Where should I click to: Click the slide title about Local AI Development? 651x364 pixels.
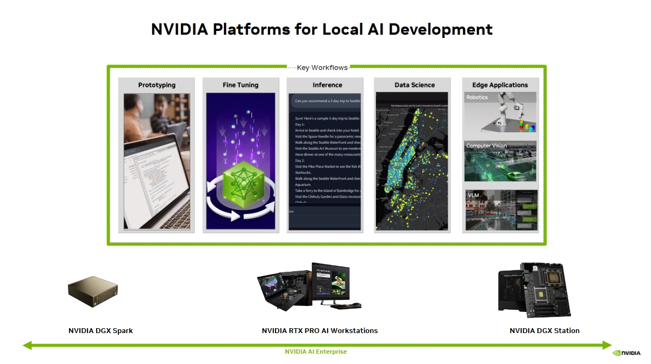point(322,29)
